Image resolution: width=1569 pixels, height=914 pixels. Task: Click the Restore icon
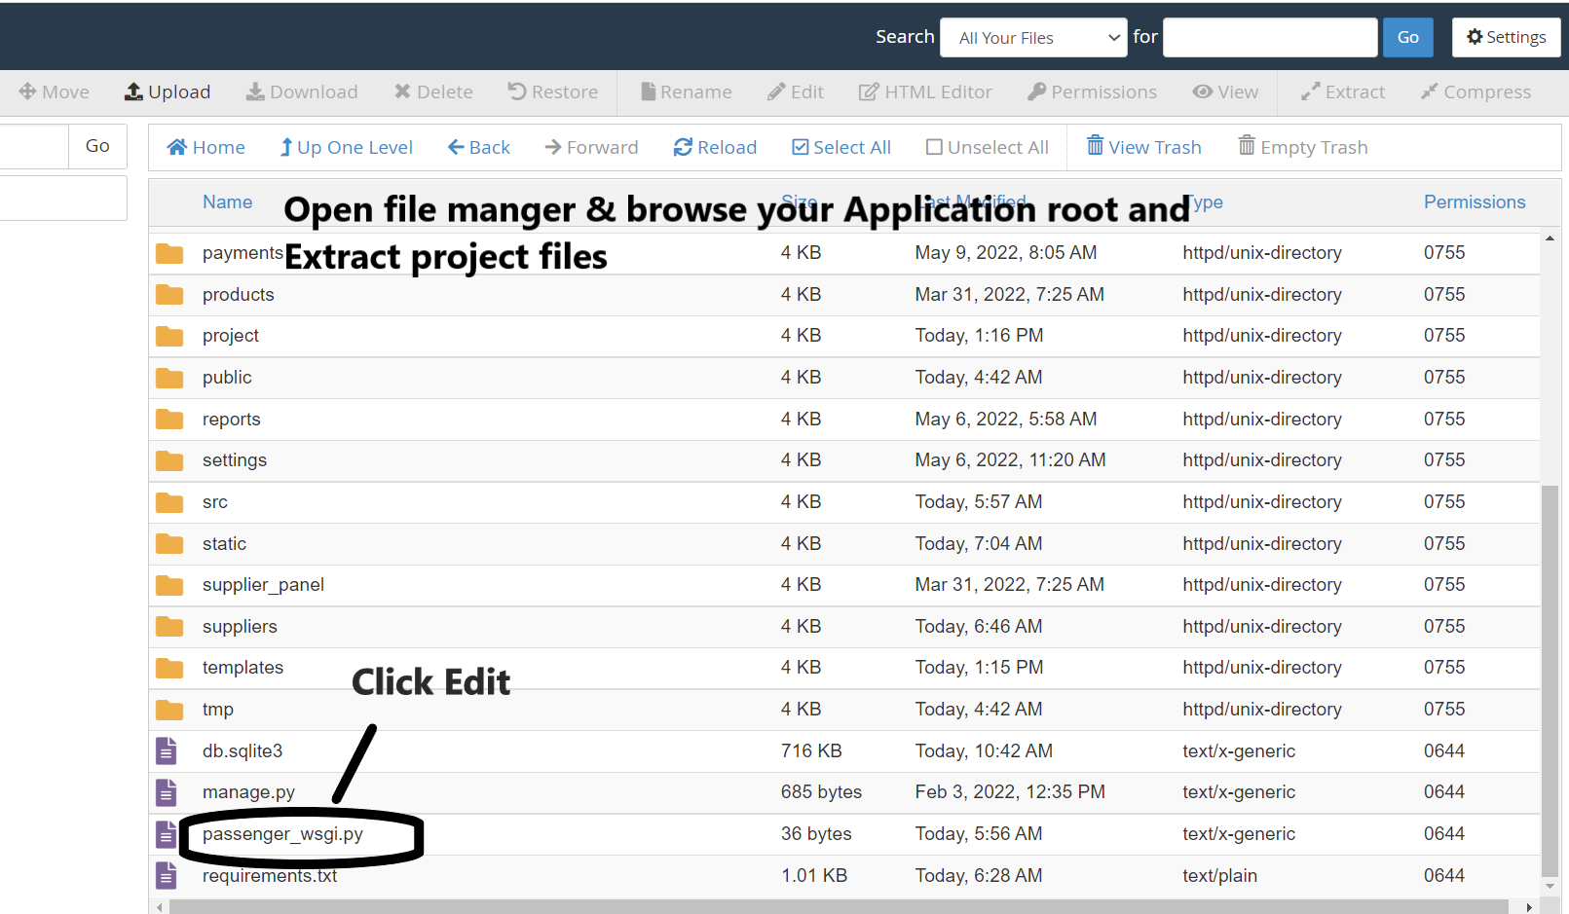pyautogui.click(x=552, y=91)
